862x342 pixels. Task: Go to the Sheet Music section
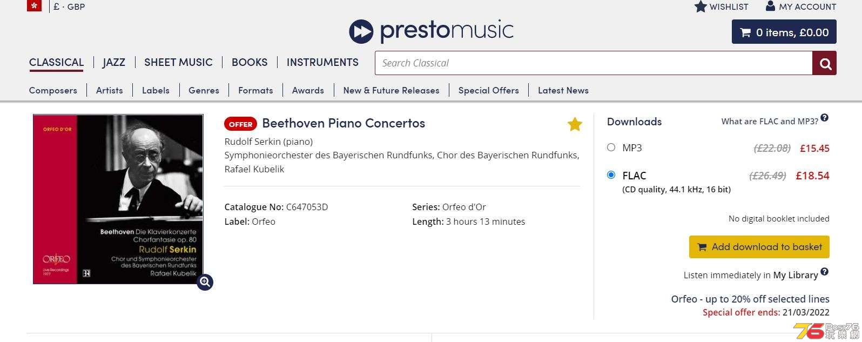point(178,62)
